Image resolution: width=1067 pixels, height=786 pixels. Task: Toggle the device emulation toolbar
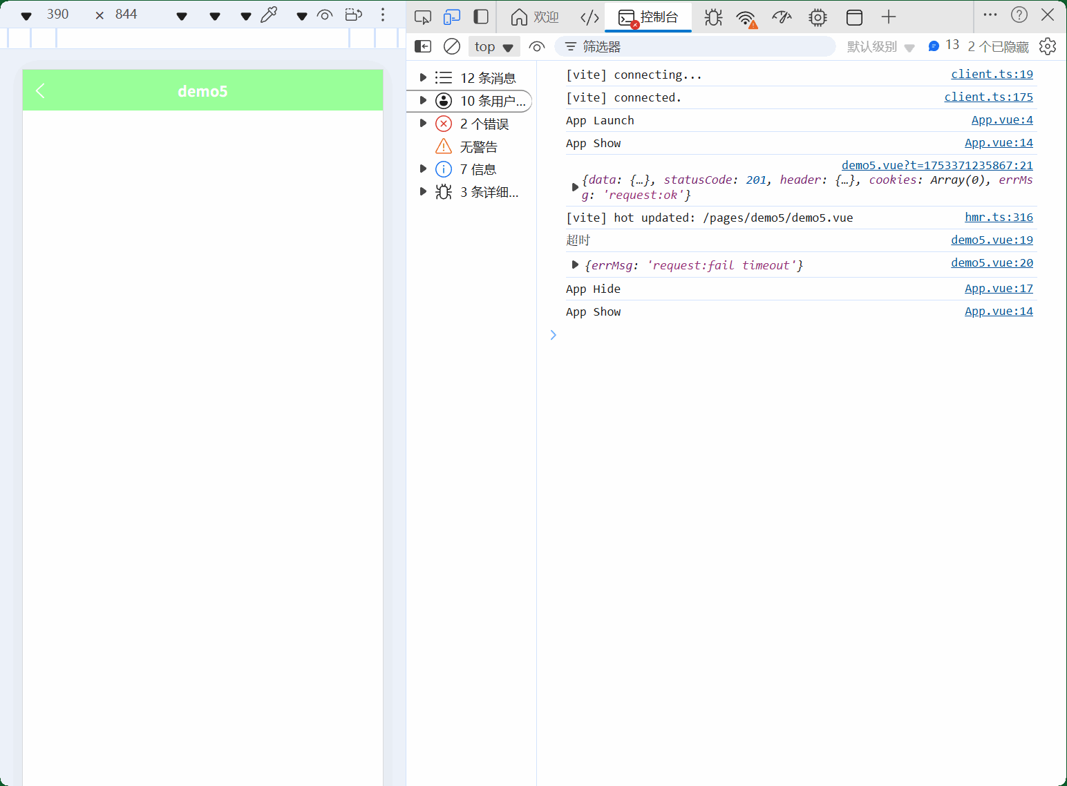(x=452, y=17)
